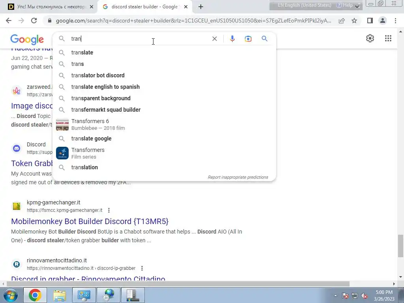Click the lock icon in address bar
This screenshot has width=404, height=303.
[x=50, y=21]
